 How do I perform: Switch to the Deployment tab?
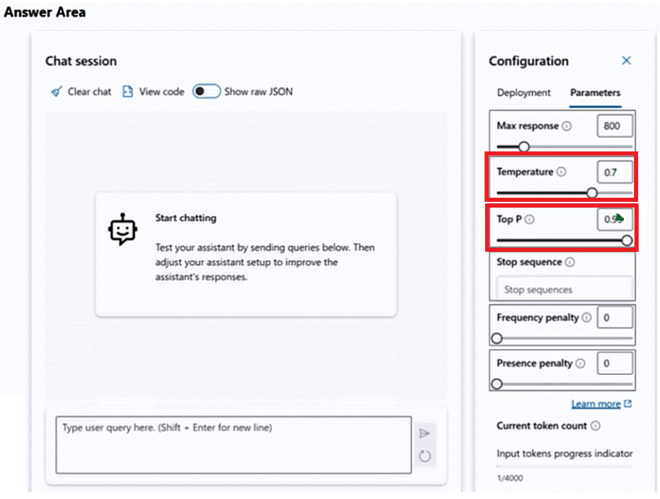click(523, 93)
